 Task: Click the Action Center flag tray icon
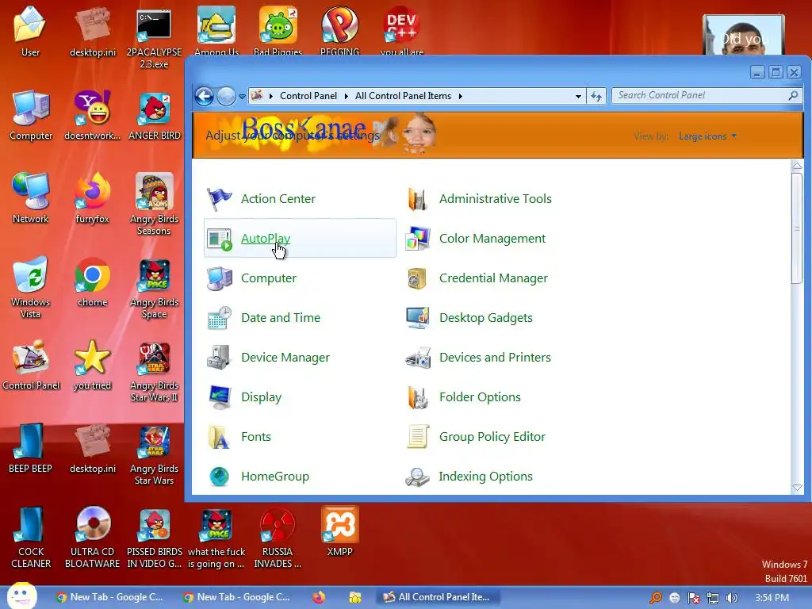tap(693, 598)
